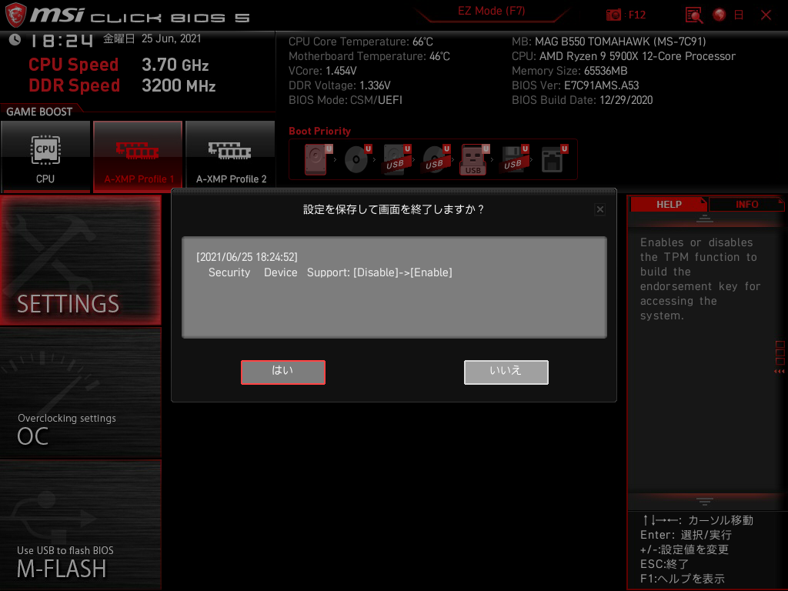Screen dimensions: 788x591
Task: Select the network boot device icon
Action: coord(552,158)
